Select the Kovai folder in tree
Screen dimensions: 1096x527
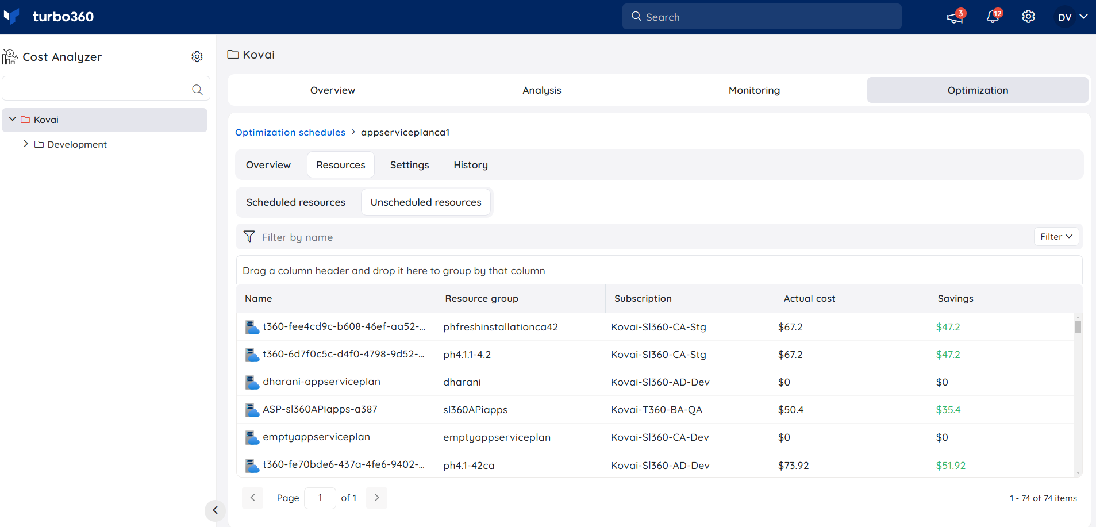pyautogui.click(x=105, y=120)
